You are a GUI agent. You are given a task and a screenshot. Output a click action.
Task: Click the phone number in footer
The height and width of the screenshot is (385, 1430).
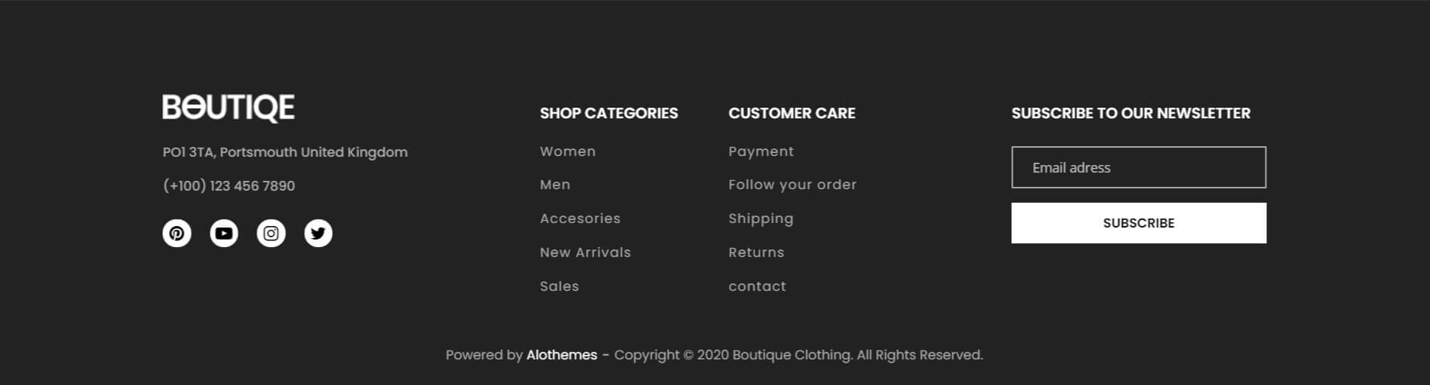point(229,186)
